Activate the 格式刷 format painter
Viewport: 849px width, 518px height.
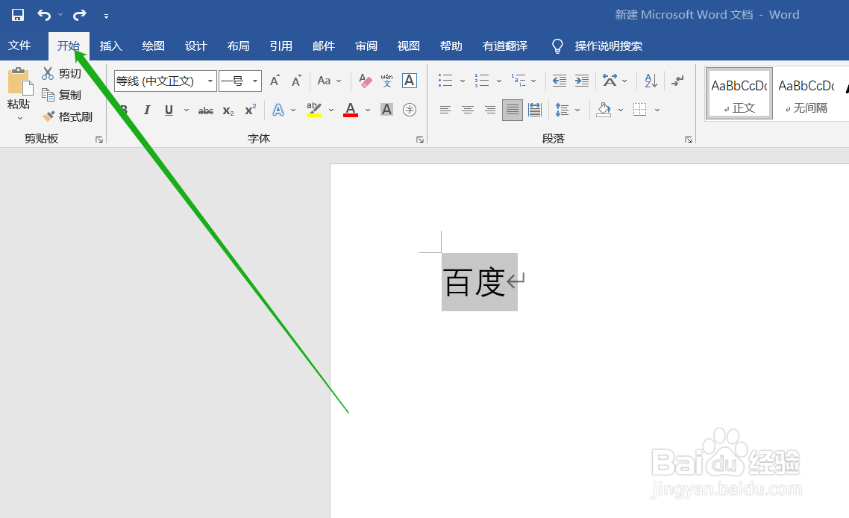coord(67,116)
